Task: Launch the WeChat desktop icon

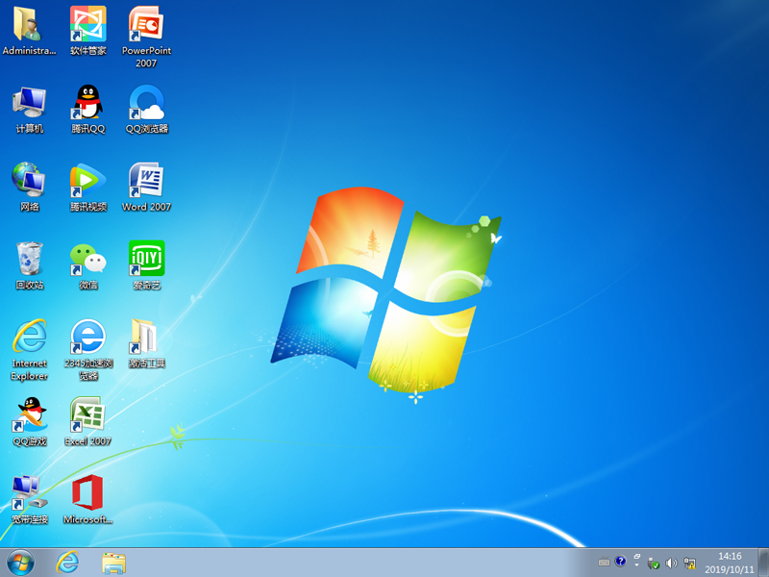Action: coord(87,260)
